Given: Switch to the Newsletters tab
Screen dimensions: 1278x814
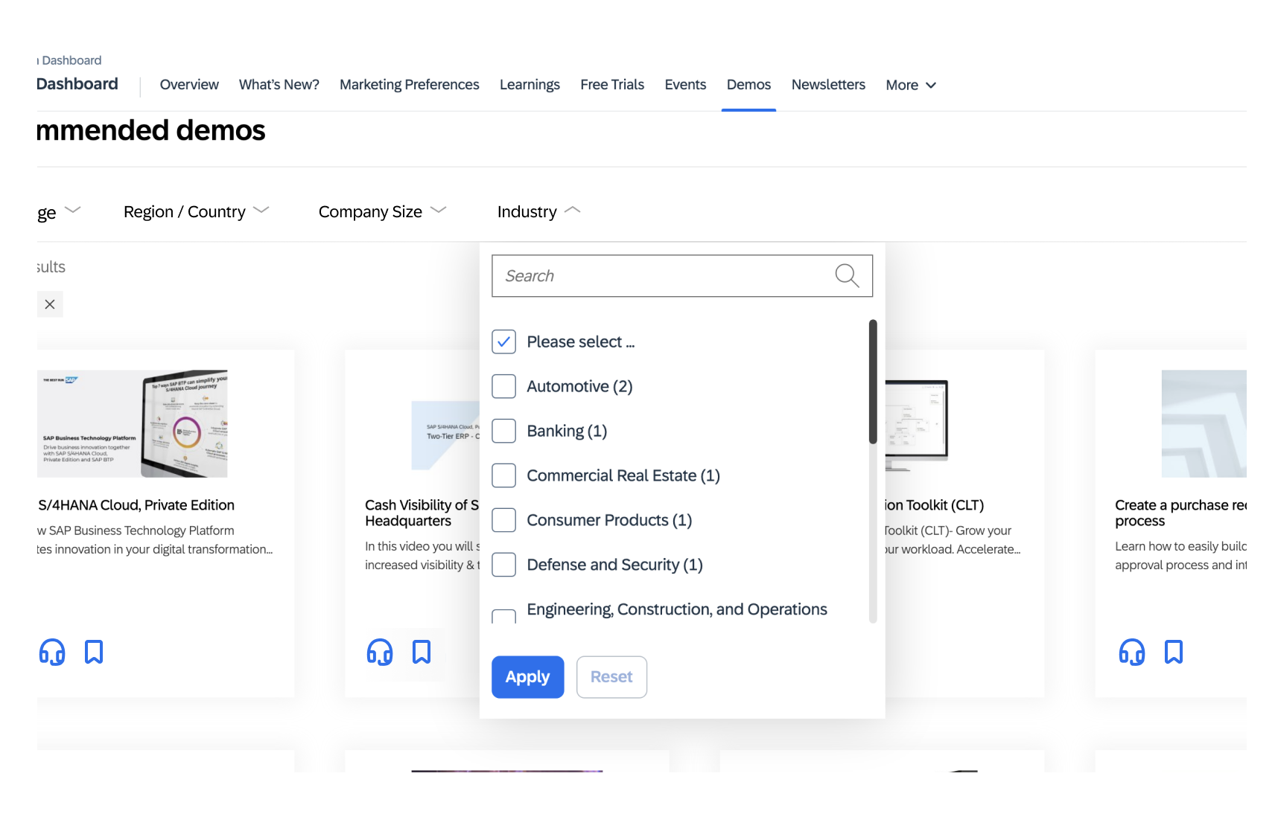Looking at the screenshot, I should 828,84.
